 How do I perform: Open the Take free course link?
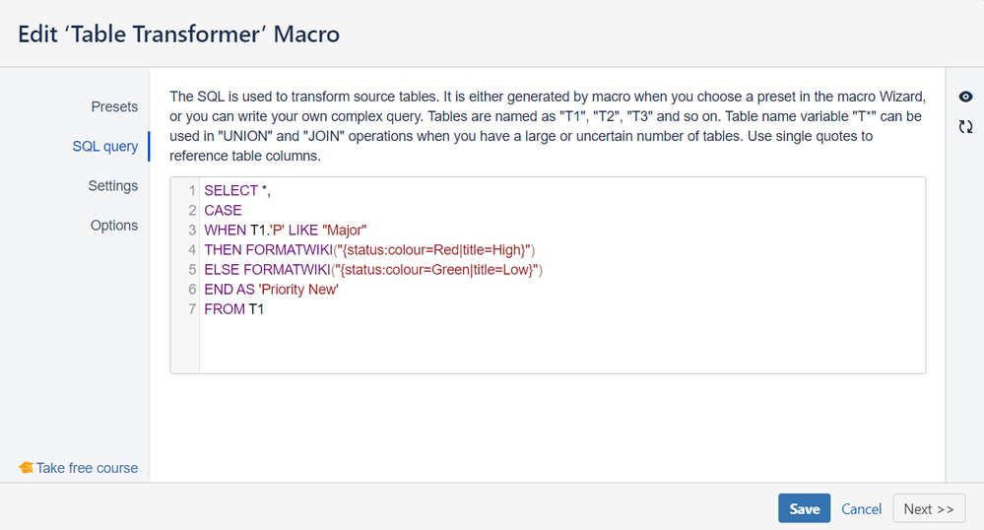click(x=87, y=468)
